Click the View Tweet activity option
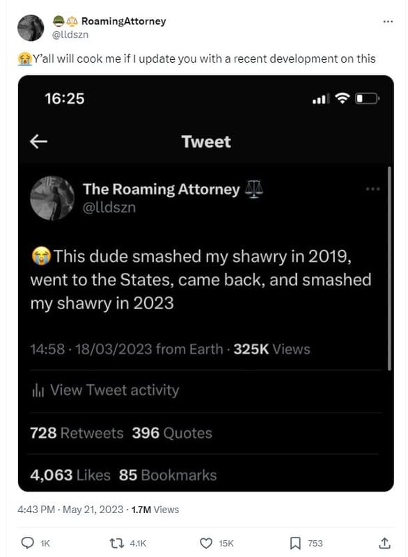This screenshot has width=408, height=557. click(113, 389)
